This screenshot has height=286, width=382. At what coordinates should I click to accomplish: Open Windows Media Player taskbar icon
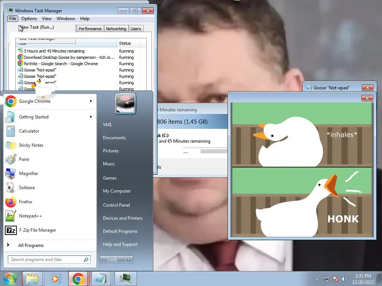55,279
